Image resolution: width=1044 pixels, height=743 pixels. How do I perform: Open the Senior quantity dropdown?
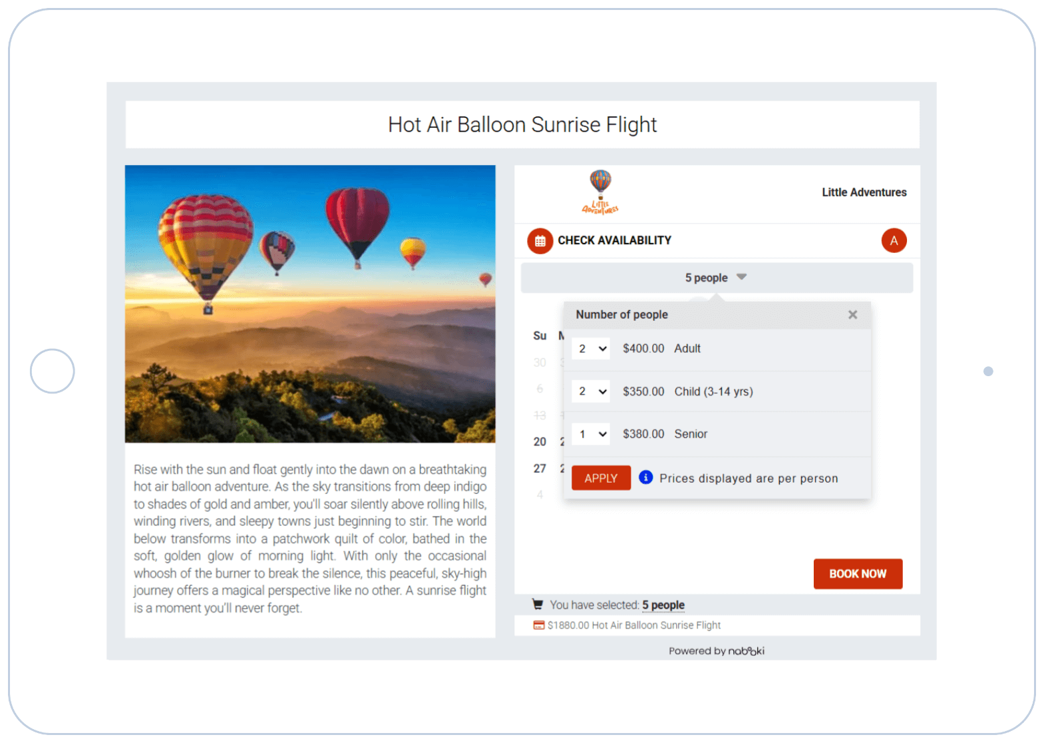point(591,434)
